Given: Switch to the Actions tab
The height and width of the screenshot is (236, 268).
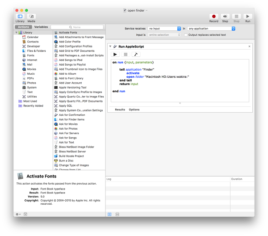Looking at the screenshot, I should pos(23,27).
